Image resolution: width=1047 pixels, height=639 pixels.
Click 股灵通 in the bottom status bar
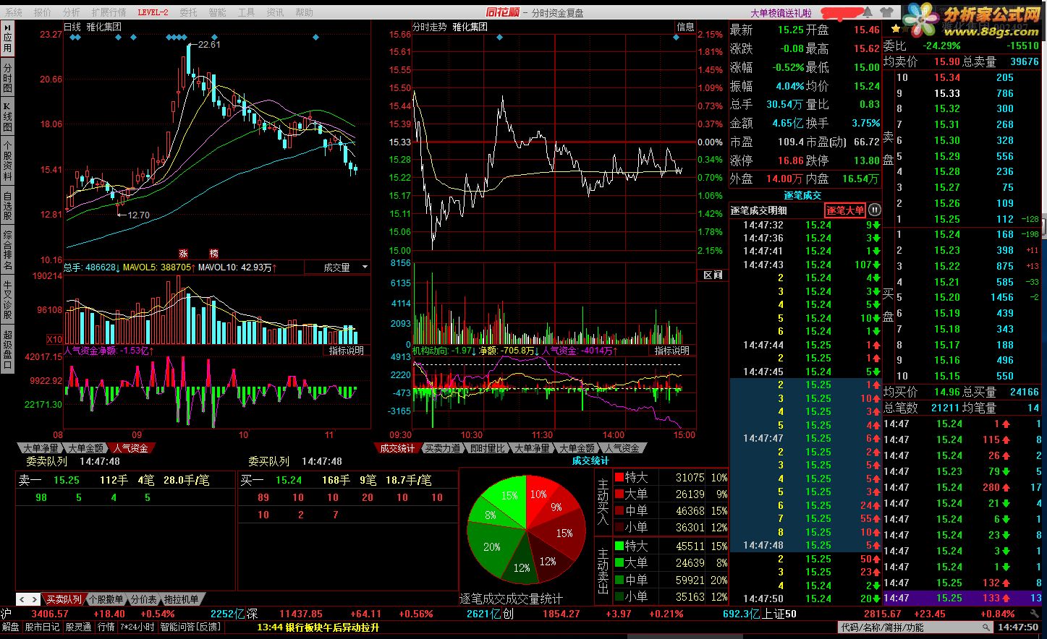point(79,627)
